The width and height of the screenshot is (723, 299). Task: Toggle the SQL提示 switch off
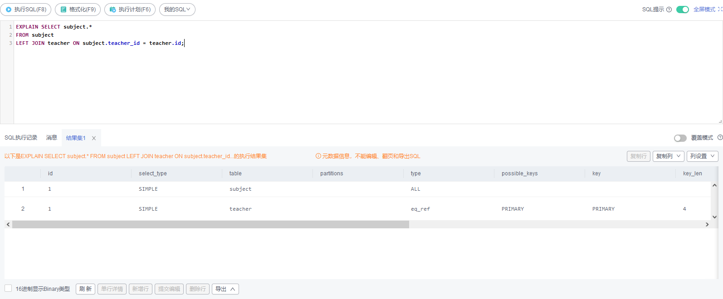(x=683, y=10)
